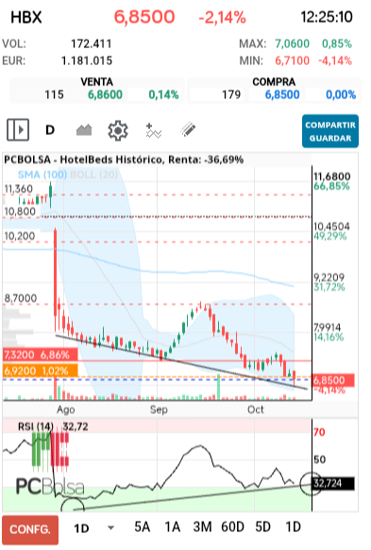
Task: Select the 5A time range
Action: point(143,526)
